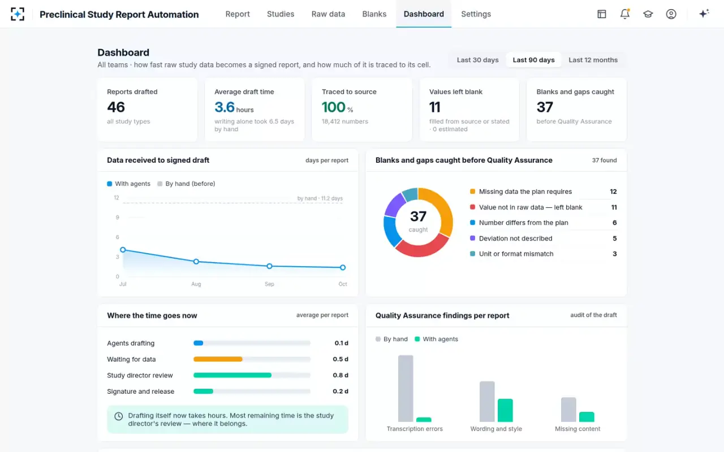Open the user account icon
The width and height of the screenshot is (724, 452).
click(x=671, y=14)
